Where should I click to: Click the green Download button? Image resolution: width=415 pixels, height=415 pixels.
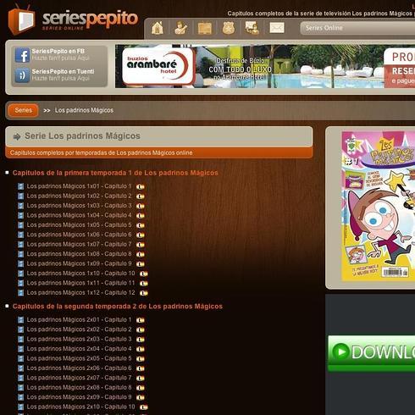coord(371,353)
